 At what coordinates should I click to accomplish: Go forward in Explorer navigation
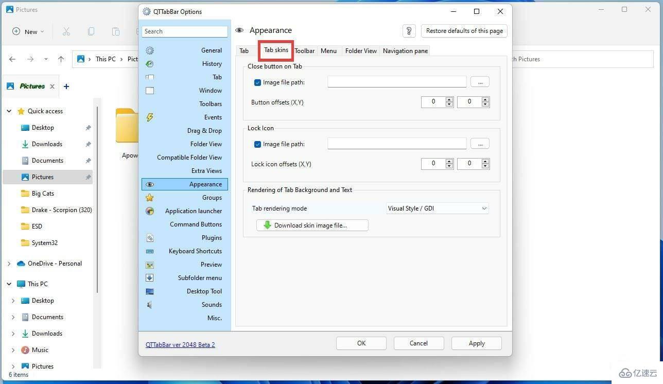coord(30,59)
